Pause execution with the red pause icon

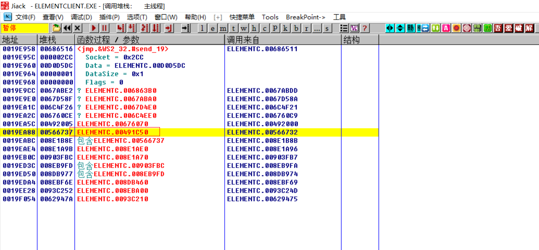pyautogui.click(x=104, y=28)
